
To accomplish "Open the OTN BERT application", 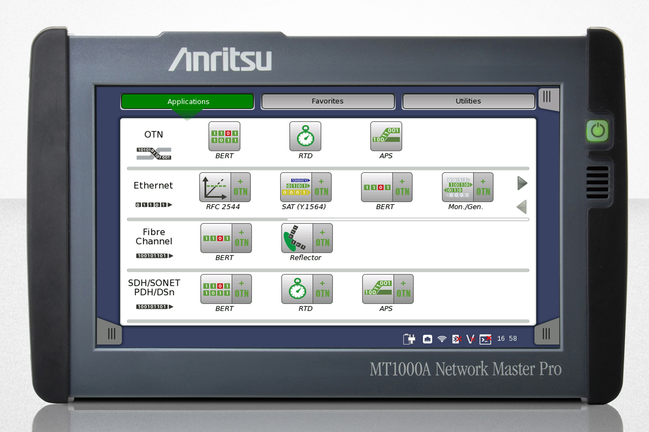I will pos(224,137).
